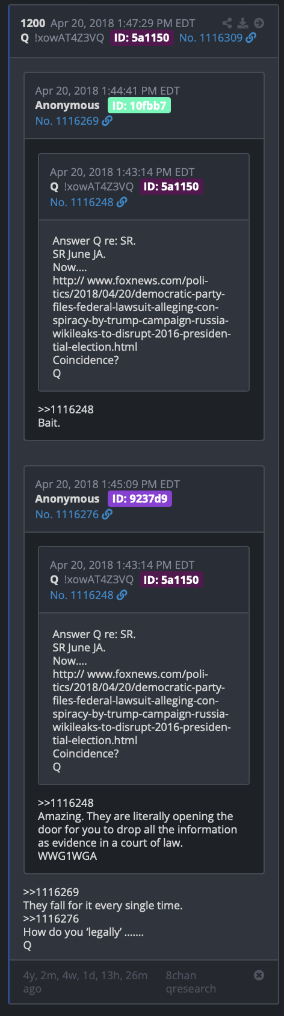The image size is (284, 1016).
Task: Open post number No. 1116276 link
Action: tap(67, 514)
